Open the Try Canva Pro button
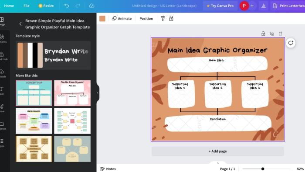This screenshot has width=305, height=172. click(x=220, y=6)
